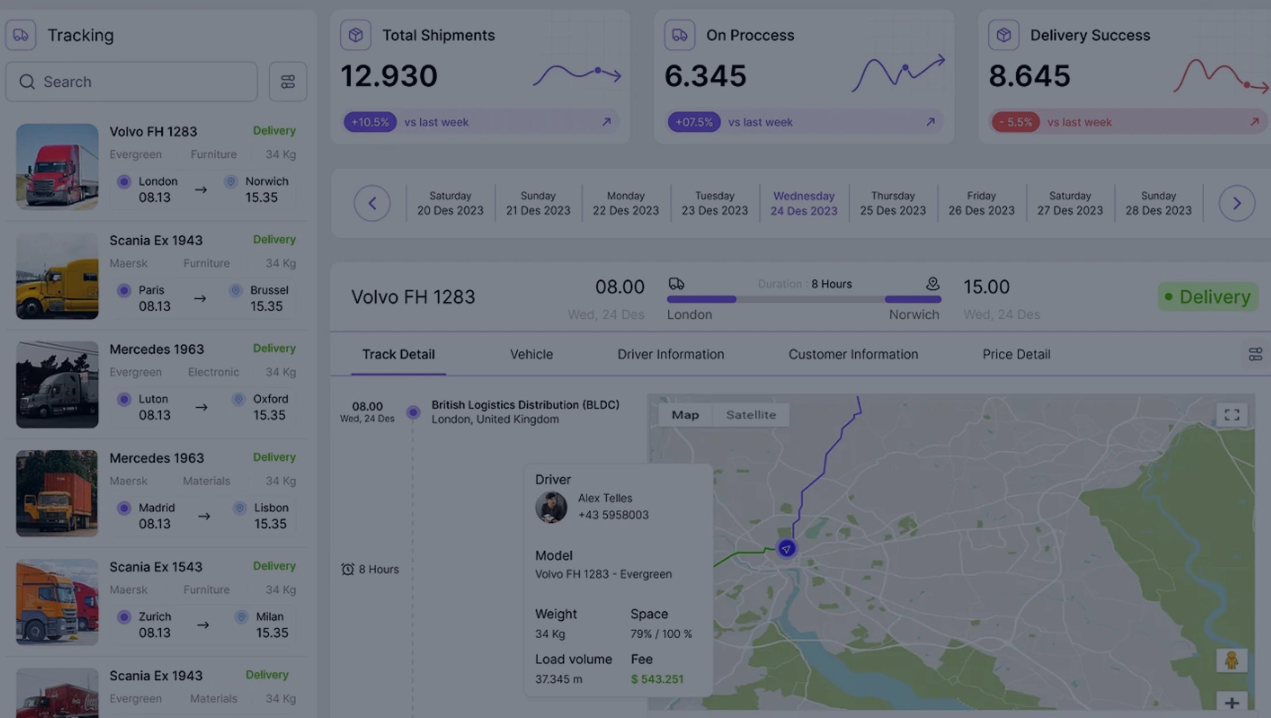1271x718 pixels.
Task: Click the Total Shipments package icon
Action: click(356, 34)
